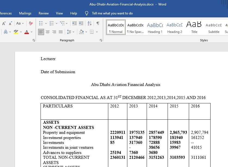This screenshot has width=228, height=167.
Task: Open the font color dropdown arrow
Action: click(x=32, y=32)
